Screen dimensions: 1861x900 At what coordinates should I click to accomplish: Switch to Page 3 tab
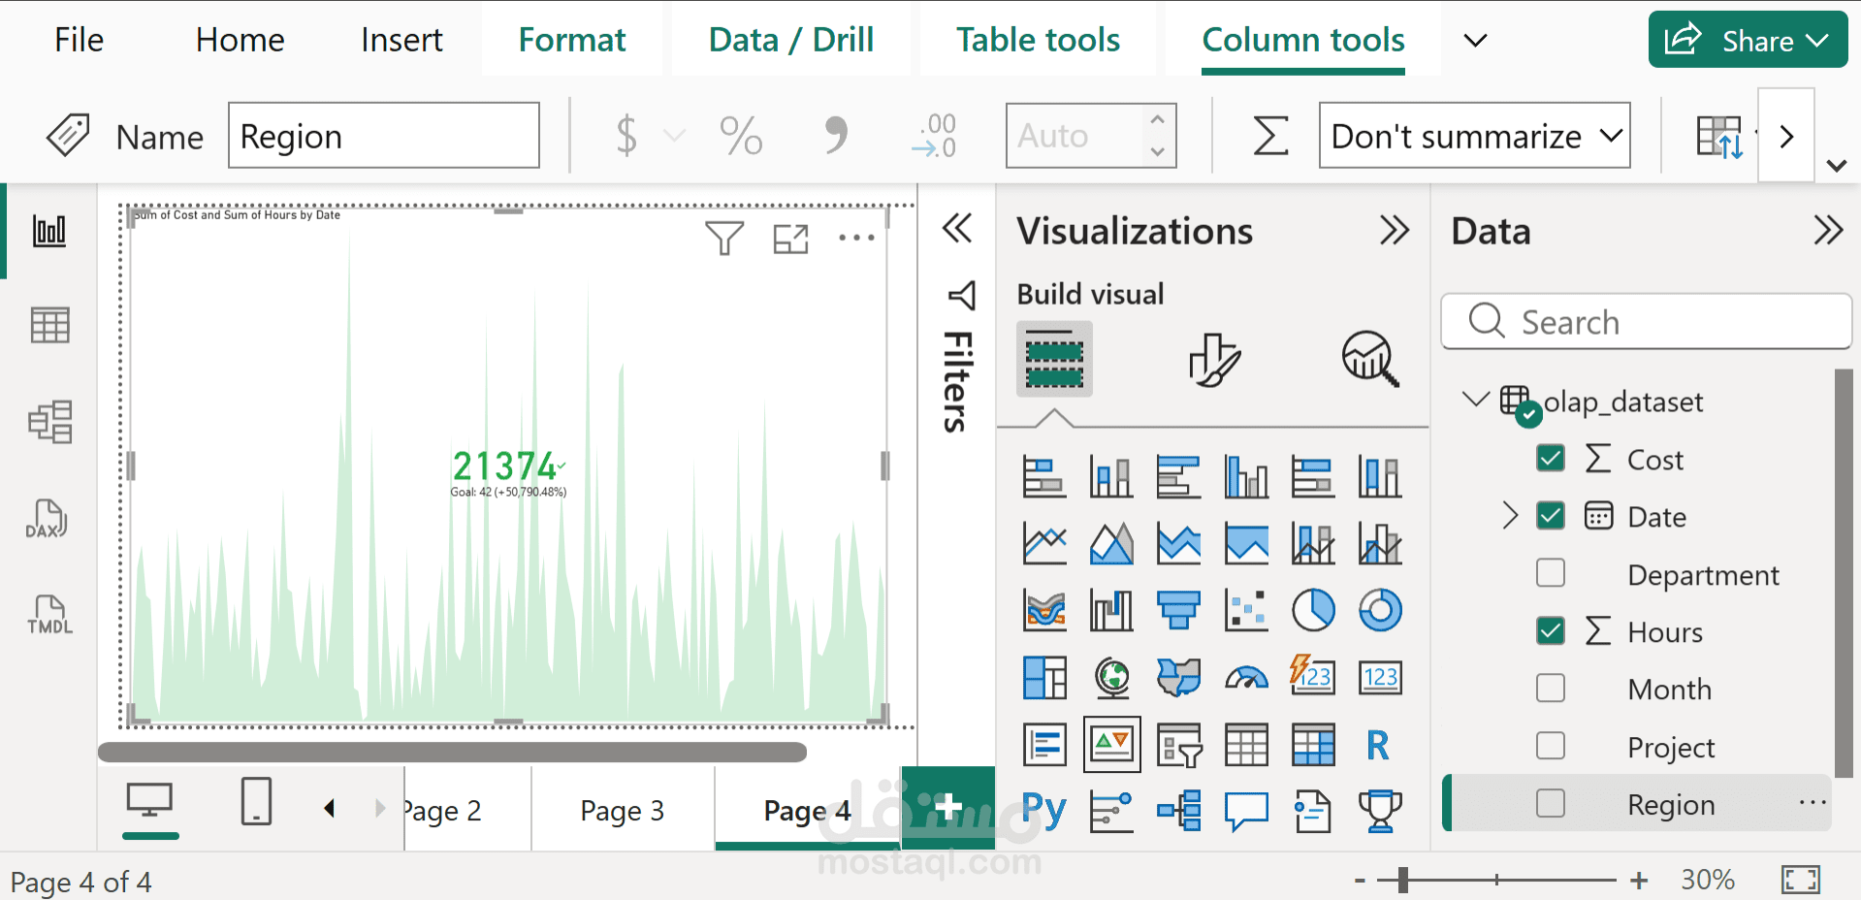(x=622, y=810)
